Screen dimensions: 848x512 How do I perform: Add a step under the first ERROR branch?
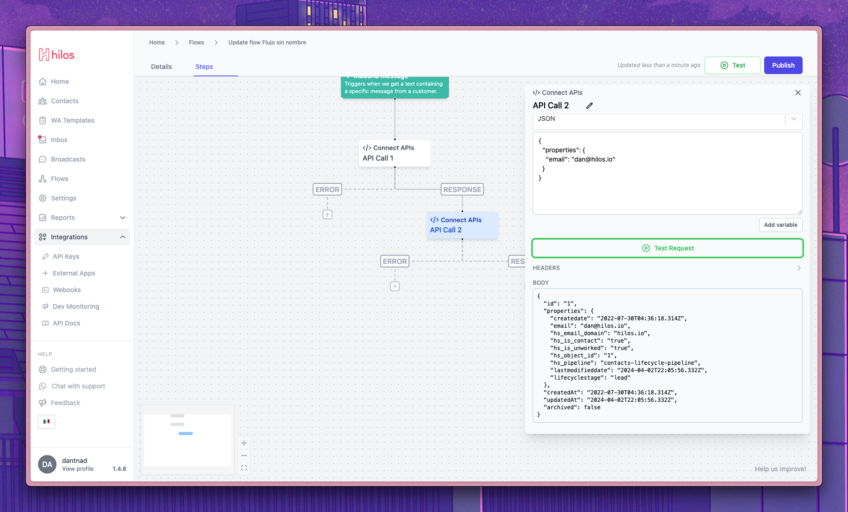pyautogui.click(x=327, y=214)
